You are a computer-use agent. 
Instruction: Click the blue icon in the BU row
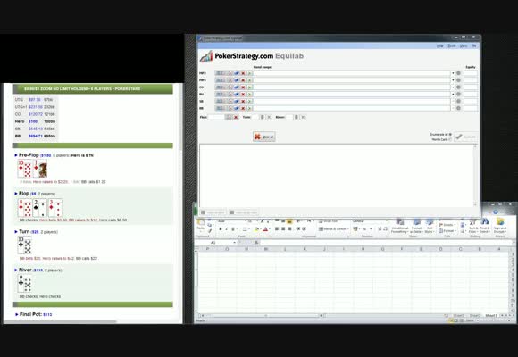[x=237, y=94]
